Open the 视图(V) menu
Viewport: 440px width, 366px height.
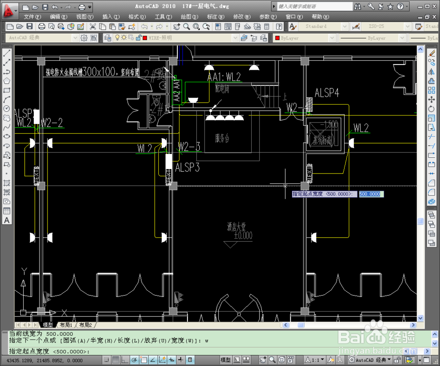pyautogui.click(x=85, y=17)
